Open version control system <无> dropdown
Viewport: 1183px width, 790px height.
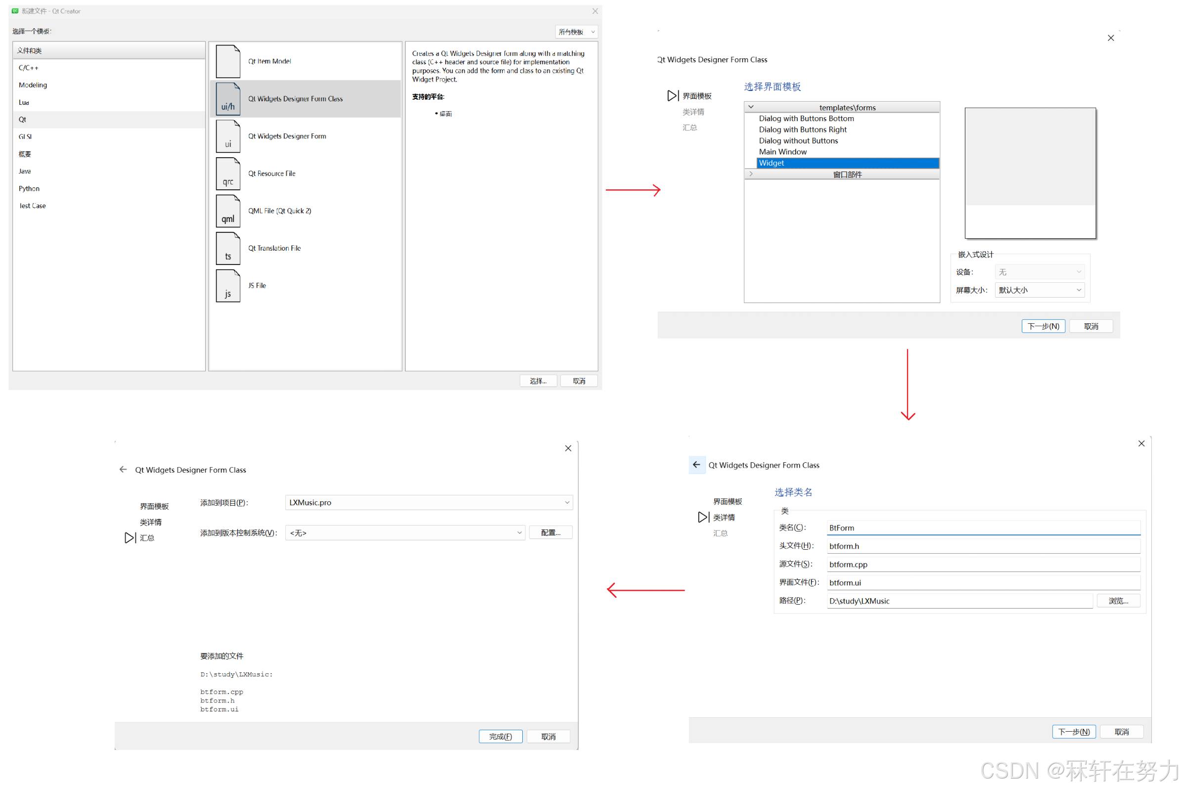(x=405, y=532)
